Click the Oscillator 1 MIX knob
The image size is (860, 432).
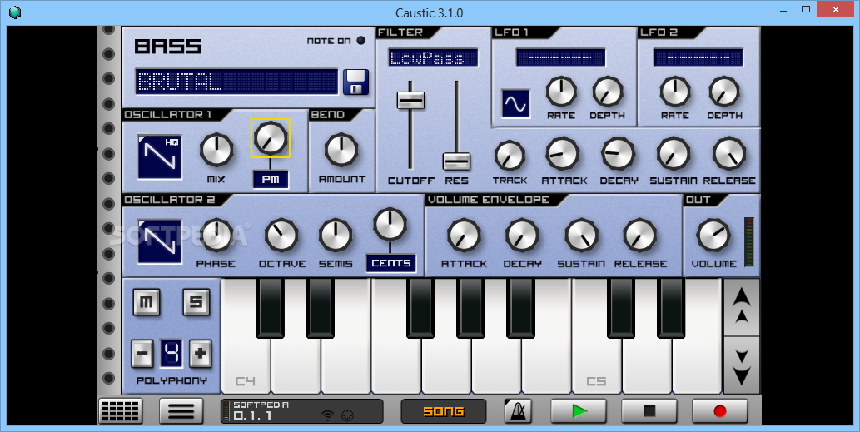216,150
